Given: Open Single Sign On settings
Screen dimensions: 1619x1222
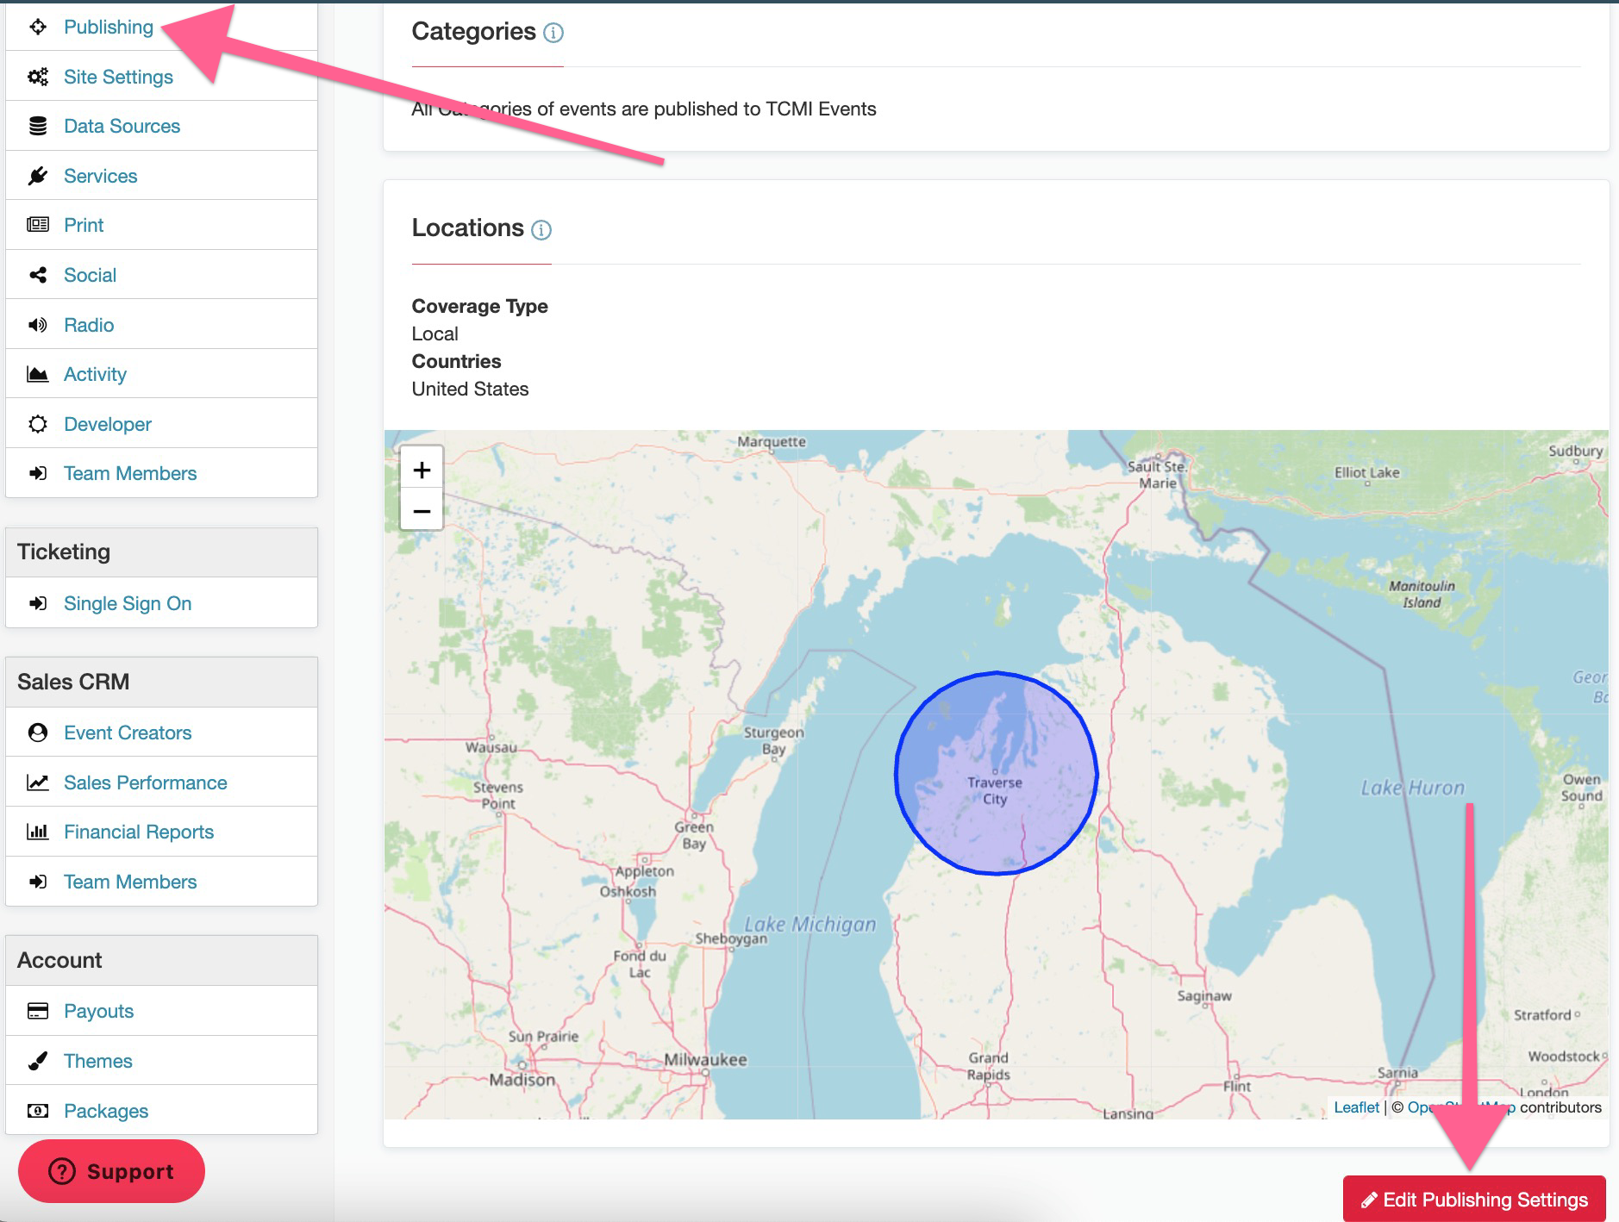Looking at the screenshot, I should click(x=128, y=603).
